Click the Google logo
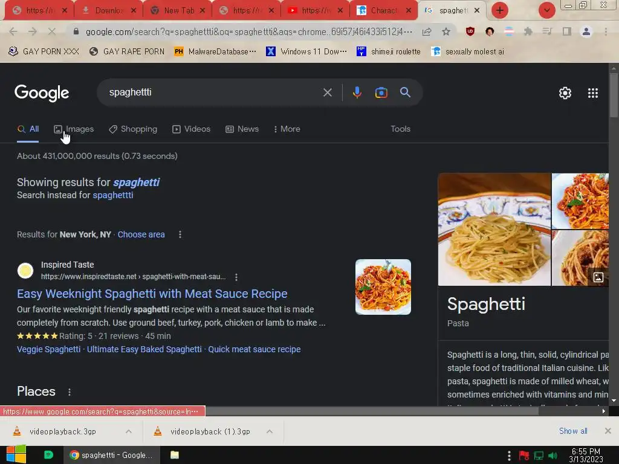The width and height of the screenshot is (619, 464). 42,93
